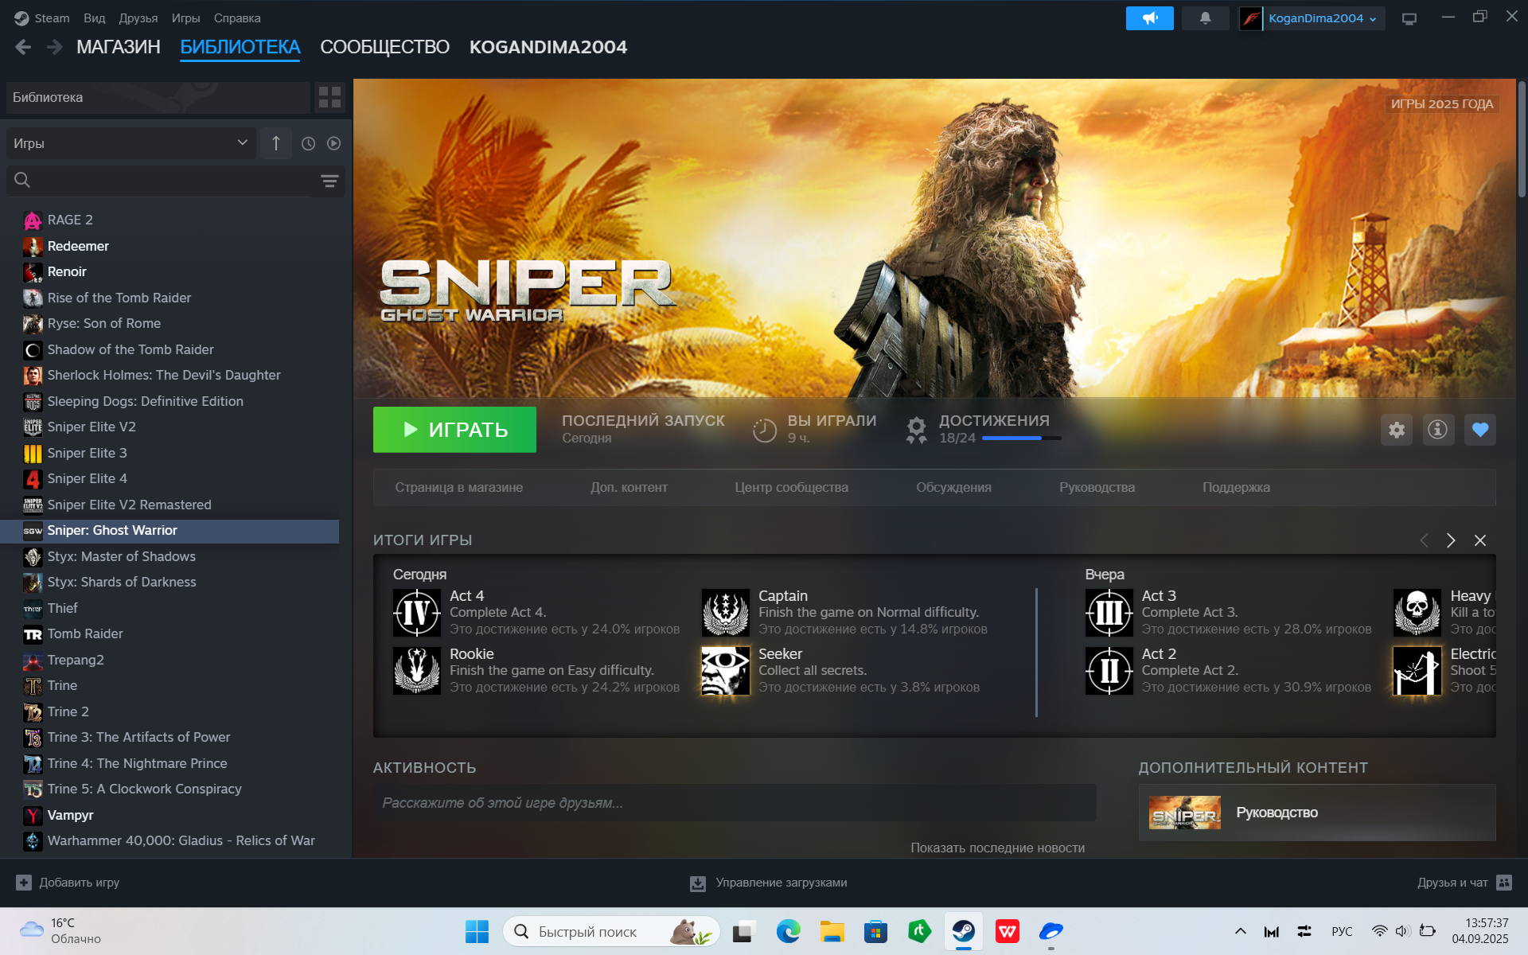Screen dimensions: 1528x955
Task: Toggle favorite heart icon
Action: [1480, 430]
